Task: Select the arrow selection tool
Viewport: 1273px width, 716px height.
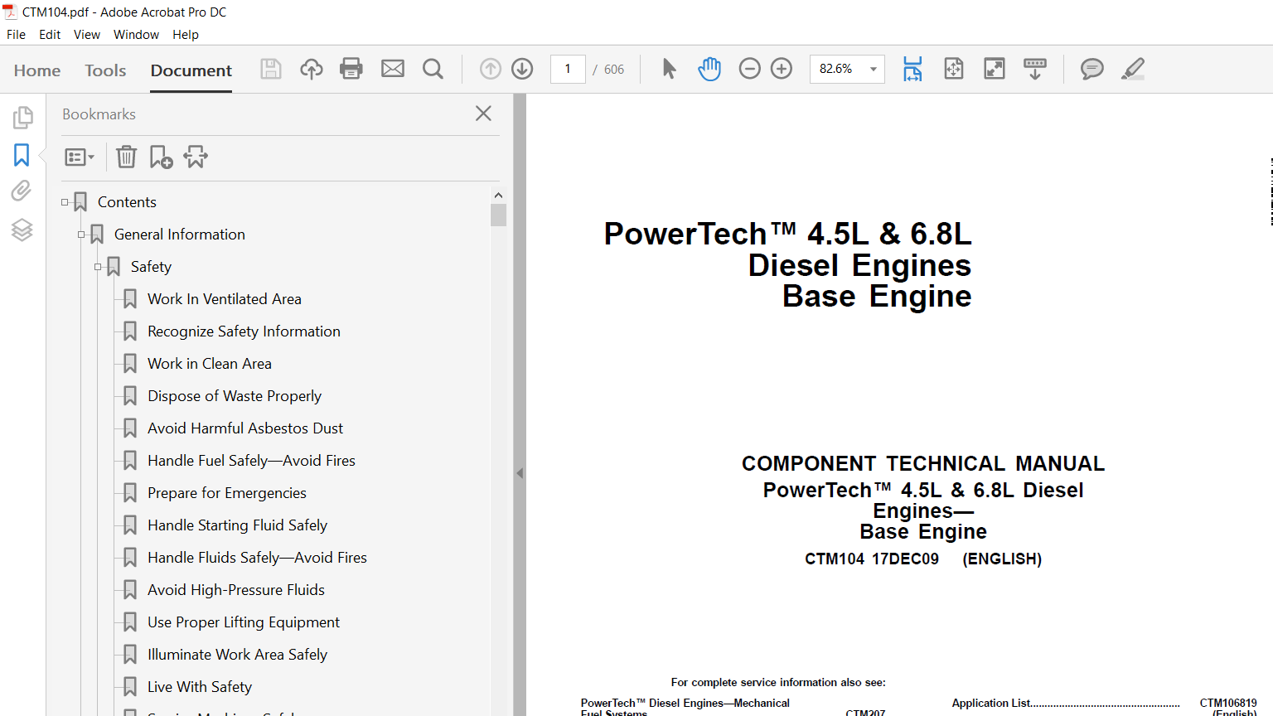Action: pos(670,69)
